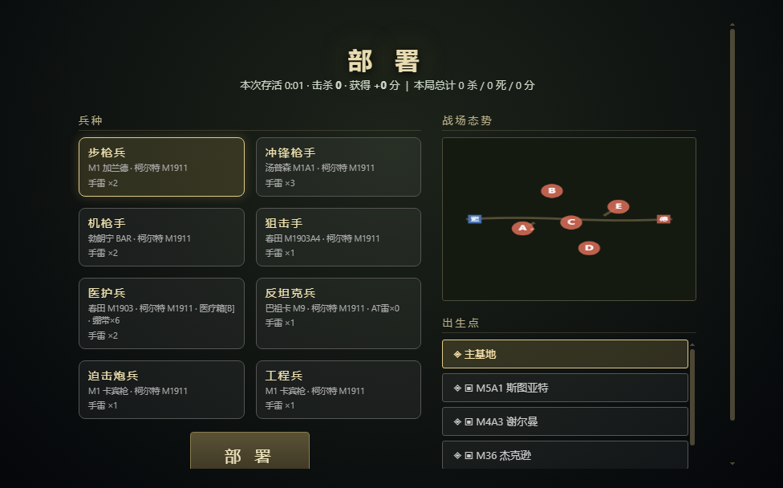The image size is (783, 488).
Task: Select M36 杰克逊 spawn option
Action: 565,455
